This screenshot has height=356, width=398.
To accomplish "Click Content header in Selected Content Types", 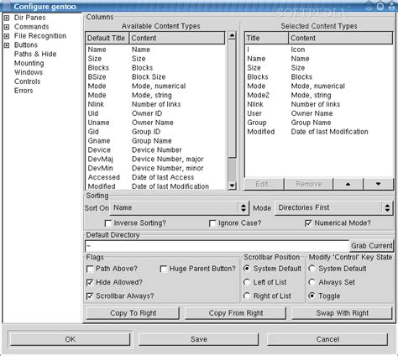I will (341, 38).
